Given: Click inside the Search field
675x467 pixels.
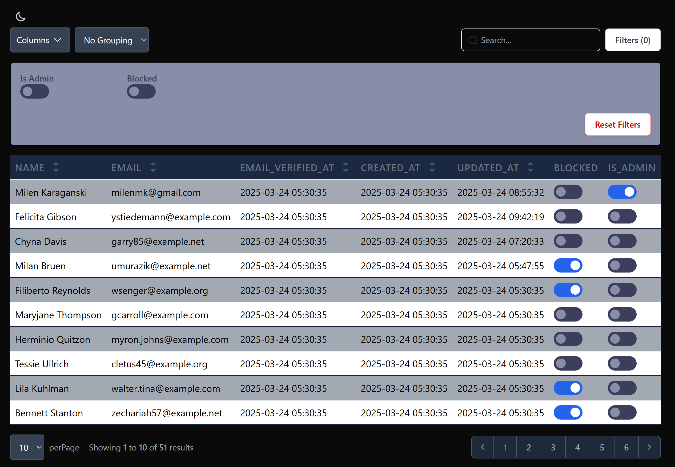Looking at the screenshot, I should pyautogui.click(x=530, y=40).
